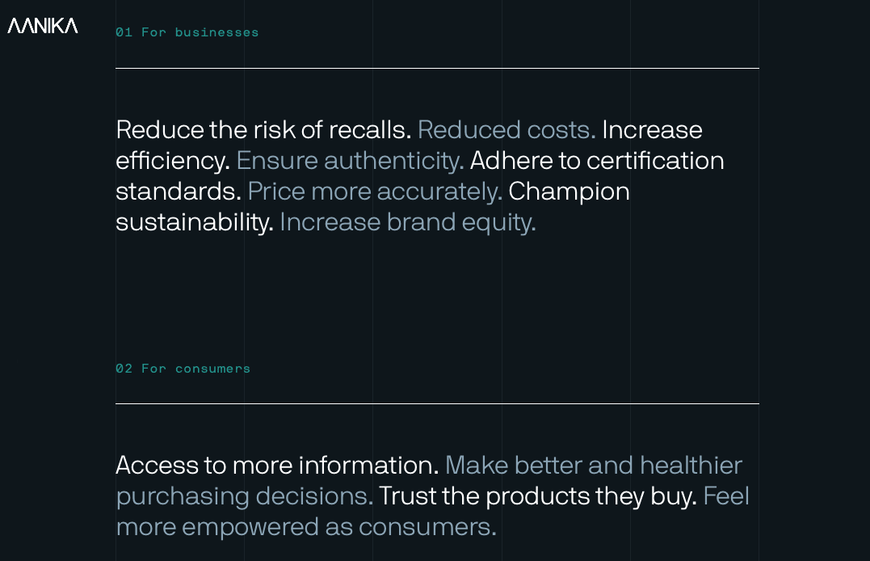
Task: Click the 'sustainability.' word
Action: tap(195, 222)
